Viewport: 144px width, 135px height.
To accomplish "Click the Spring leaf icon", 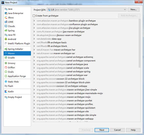I will coord(6,31).
